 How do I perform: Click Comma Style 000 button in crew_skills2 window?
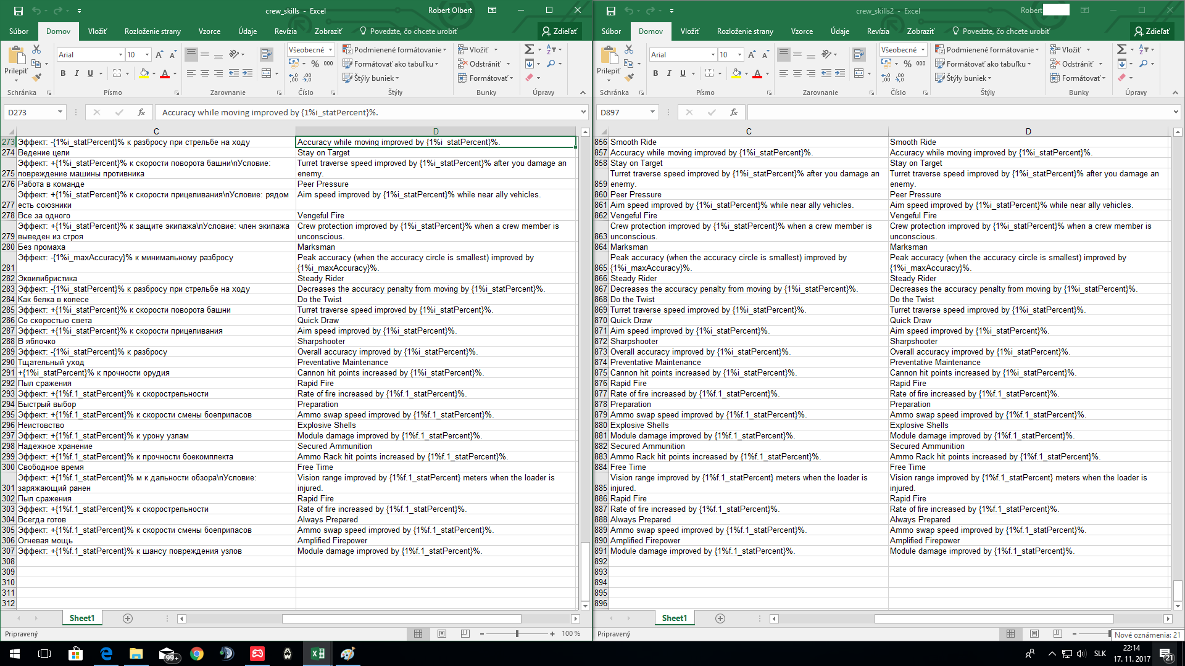click(921, 64)
